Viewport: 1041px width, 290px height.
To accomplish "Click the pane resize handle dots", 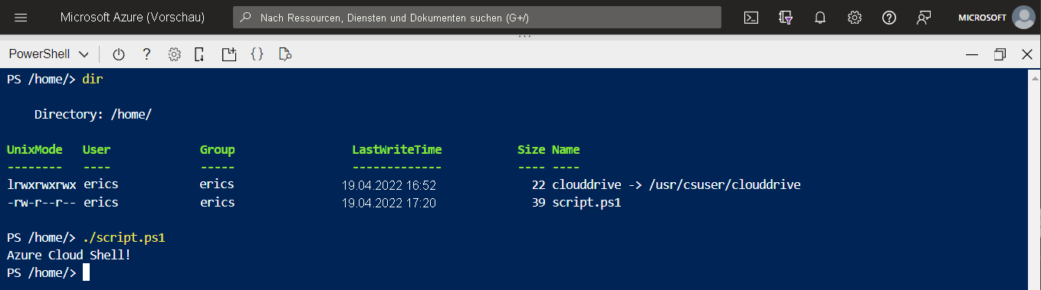I will click(x=524, y=36).
